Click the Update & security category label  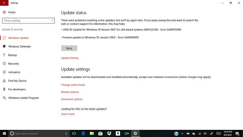point(12,29)
